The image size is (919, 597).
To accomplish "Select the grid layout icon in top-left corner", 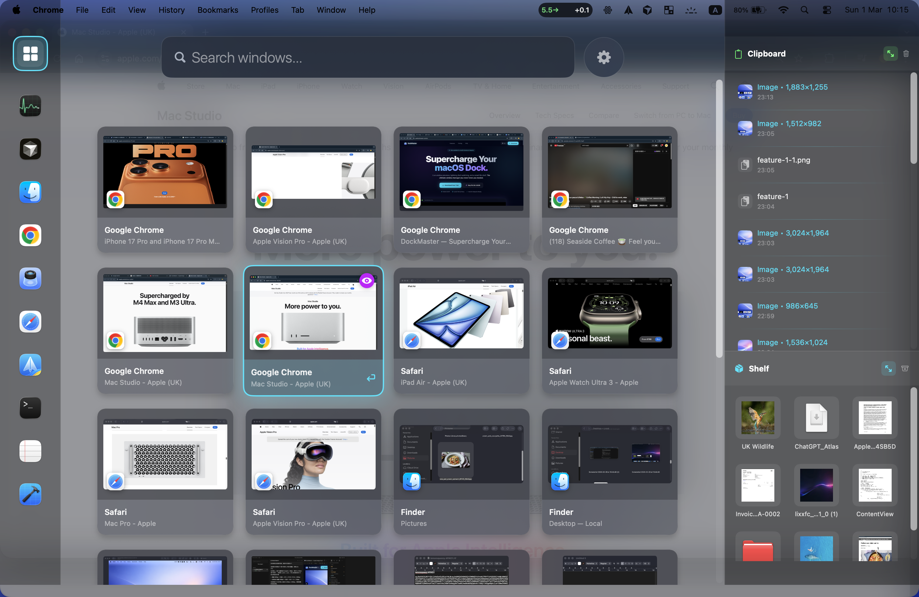I will 30,54.
